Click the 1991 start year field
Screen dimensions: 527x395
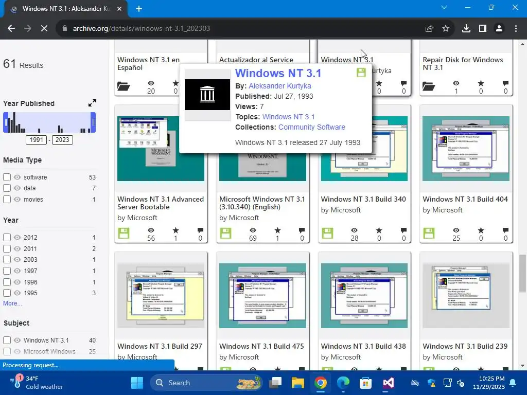(x=37, y=140)
